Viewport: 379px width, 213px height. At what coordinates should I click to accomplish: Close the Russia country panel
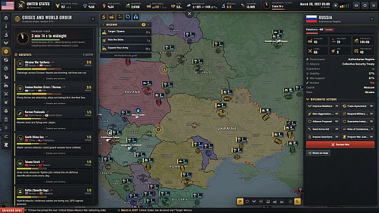(372, 19)
